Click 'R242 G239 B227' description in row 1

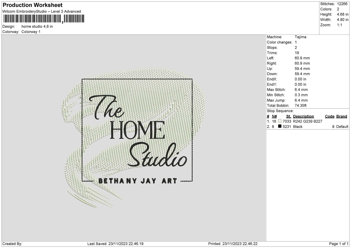307,121
